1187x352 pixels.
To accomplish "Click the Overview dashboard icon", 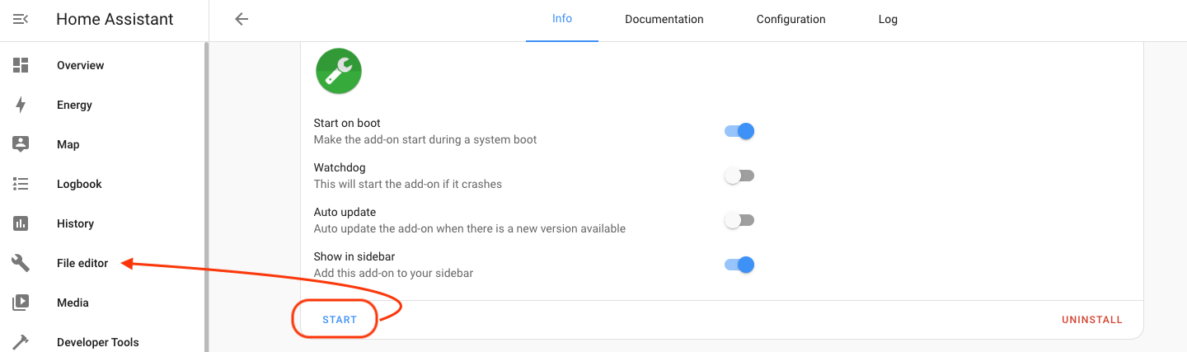I will pos(21,65).
